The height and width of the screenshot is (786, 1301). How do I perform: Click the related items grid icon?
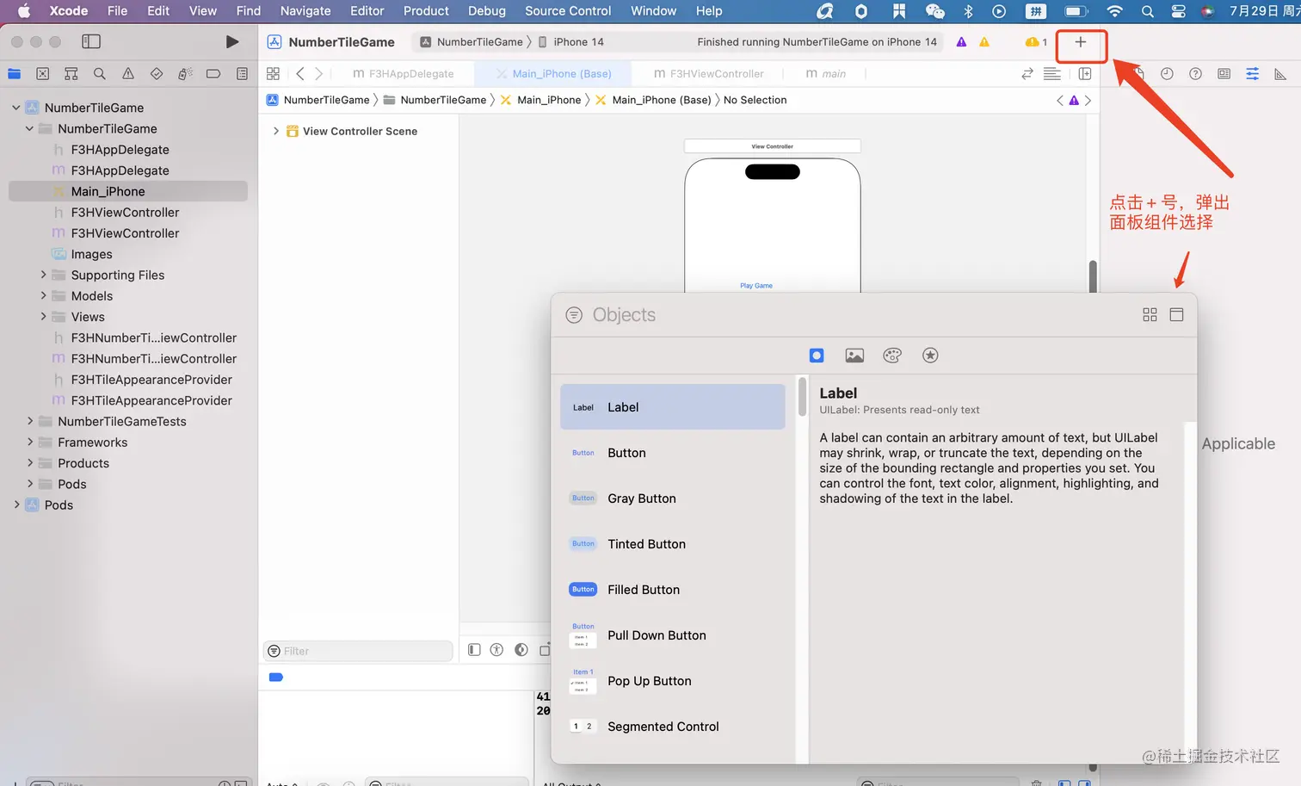point(273,74)
